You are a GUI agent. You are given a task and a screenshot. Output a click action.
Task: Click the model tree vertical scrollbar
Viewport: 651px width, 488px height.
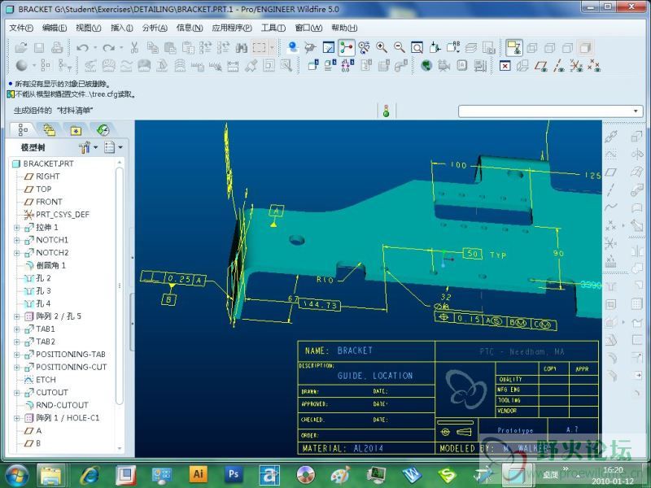click(120, 286)
